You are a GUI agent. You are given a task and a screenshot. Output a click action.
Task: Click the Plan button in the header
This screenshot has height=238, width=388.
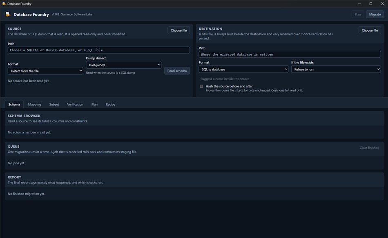coord(357,14)
